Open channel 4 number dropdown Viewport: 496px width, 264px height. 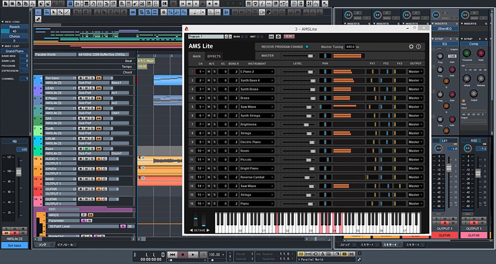tap(201, 98)
